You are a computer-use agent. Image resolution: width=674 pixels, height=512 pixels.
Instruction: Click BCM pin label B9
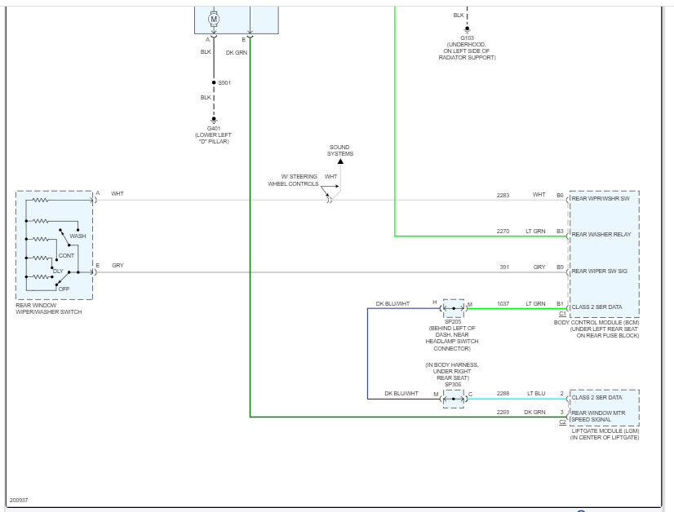point(560,267)
